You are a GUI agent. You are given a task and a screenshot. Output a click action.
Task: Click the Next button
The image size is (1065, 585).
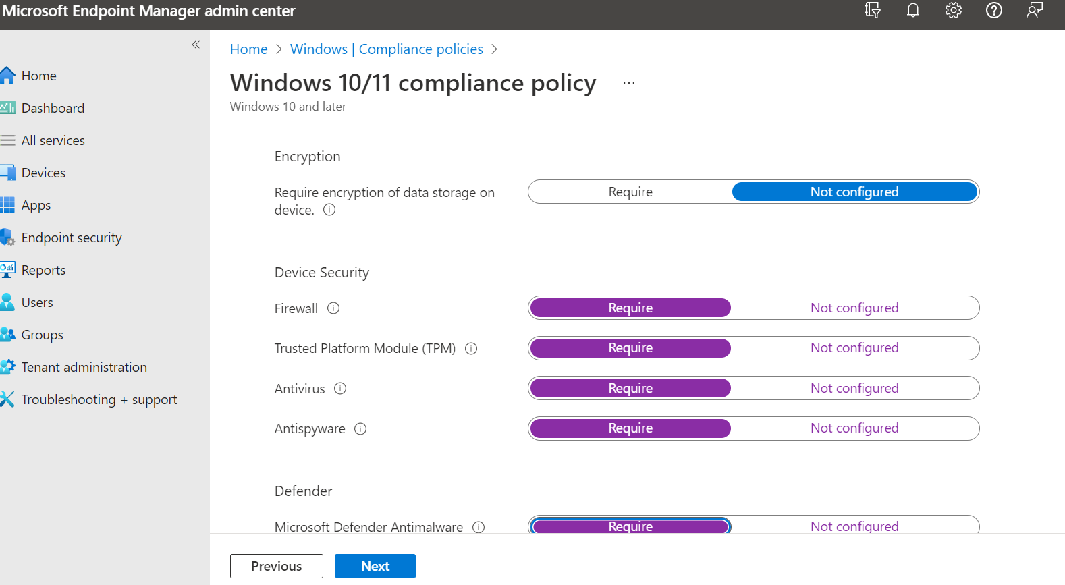[x=375, y=566]
